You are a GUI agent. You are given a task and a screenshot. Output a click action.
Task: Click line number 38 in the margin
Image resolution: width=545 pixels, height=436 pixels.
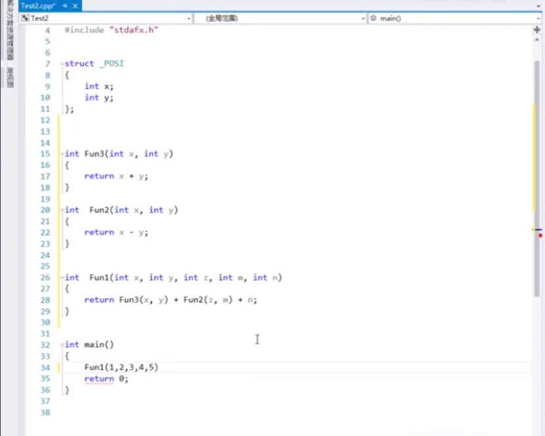(x=45, y=413)
